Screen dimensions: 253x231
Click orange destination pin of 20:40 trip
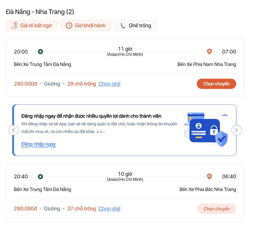click(209, 176)
